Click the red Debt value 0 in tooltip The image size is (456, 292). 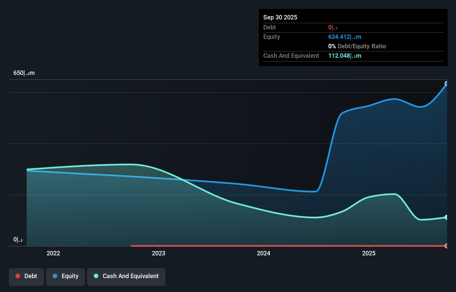point(332,27)
